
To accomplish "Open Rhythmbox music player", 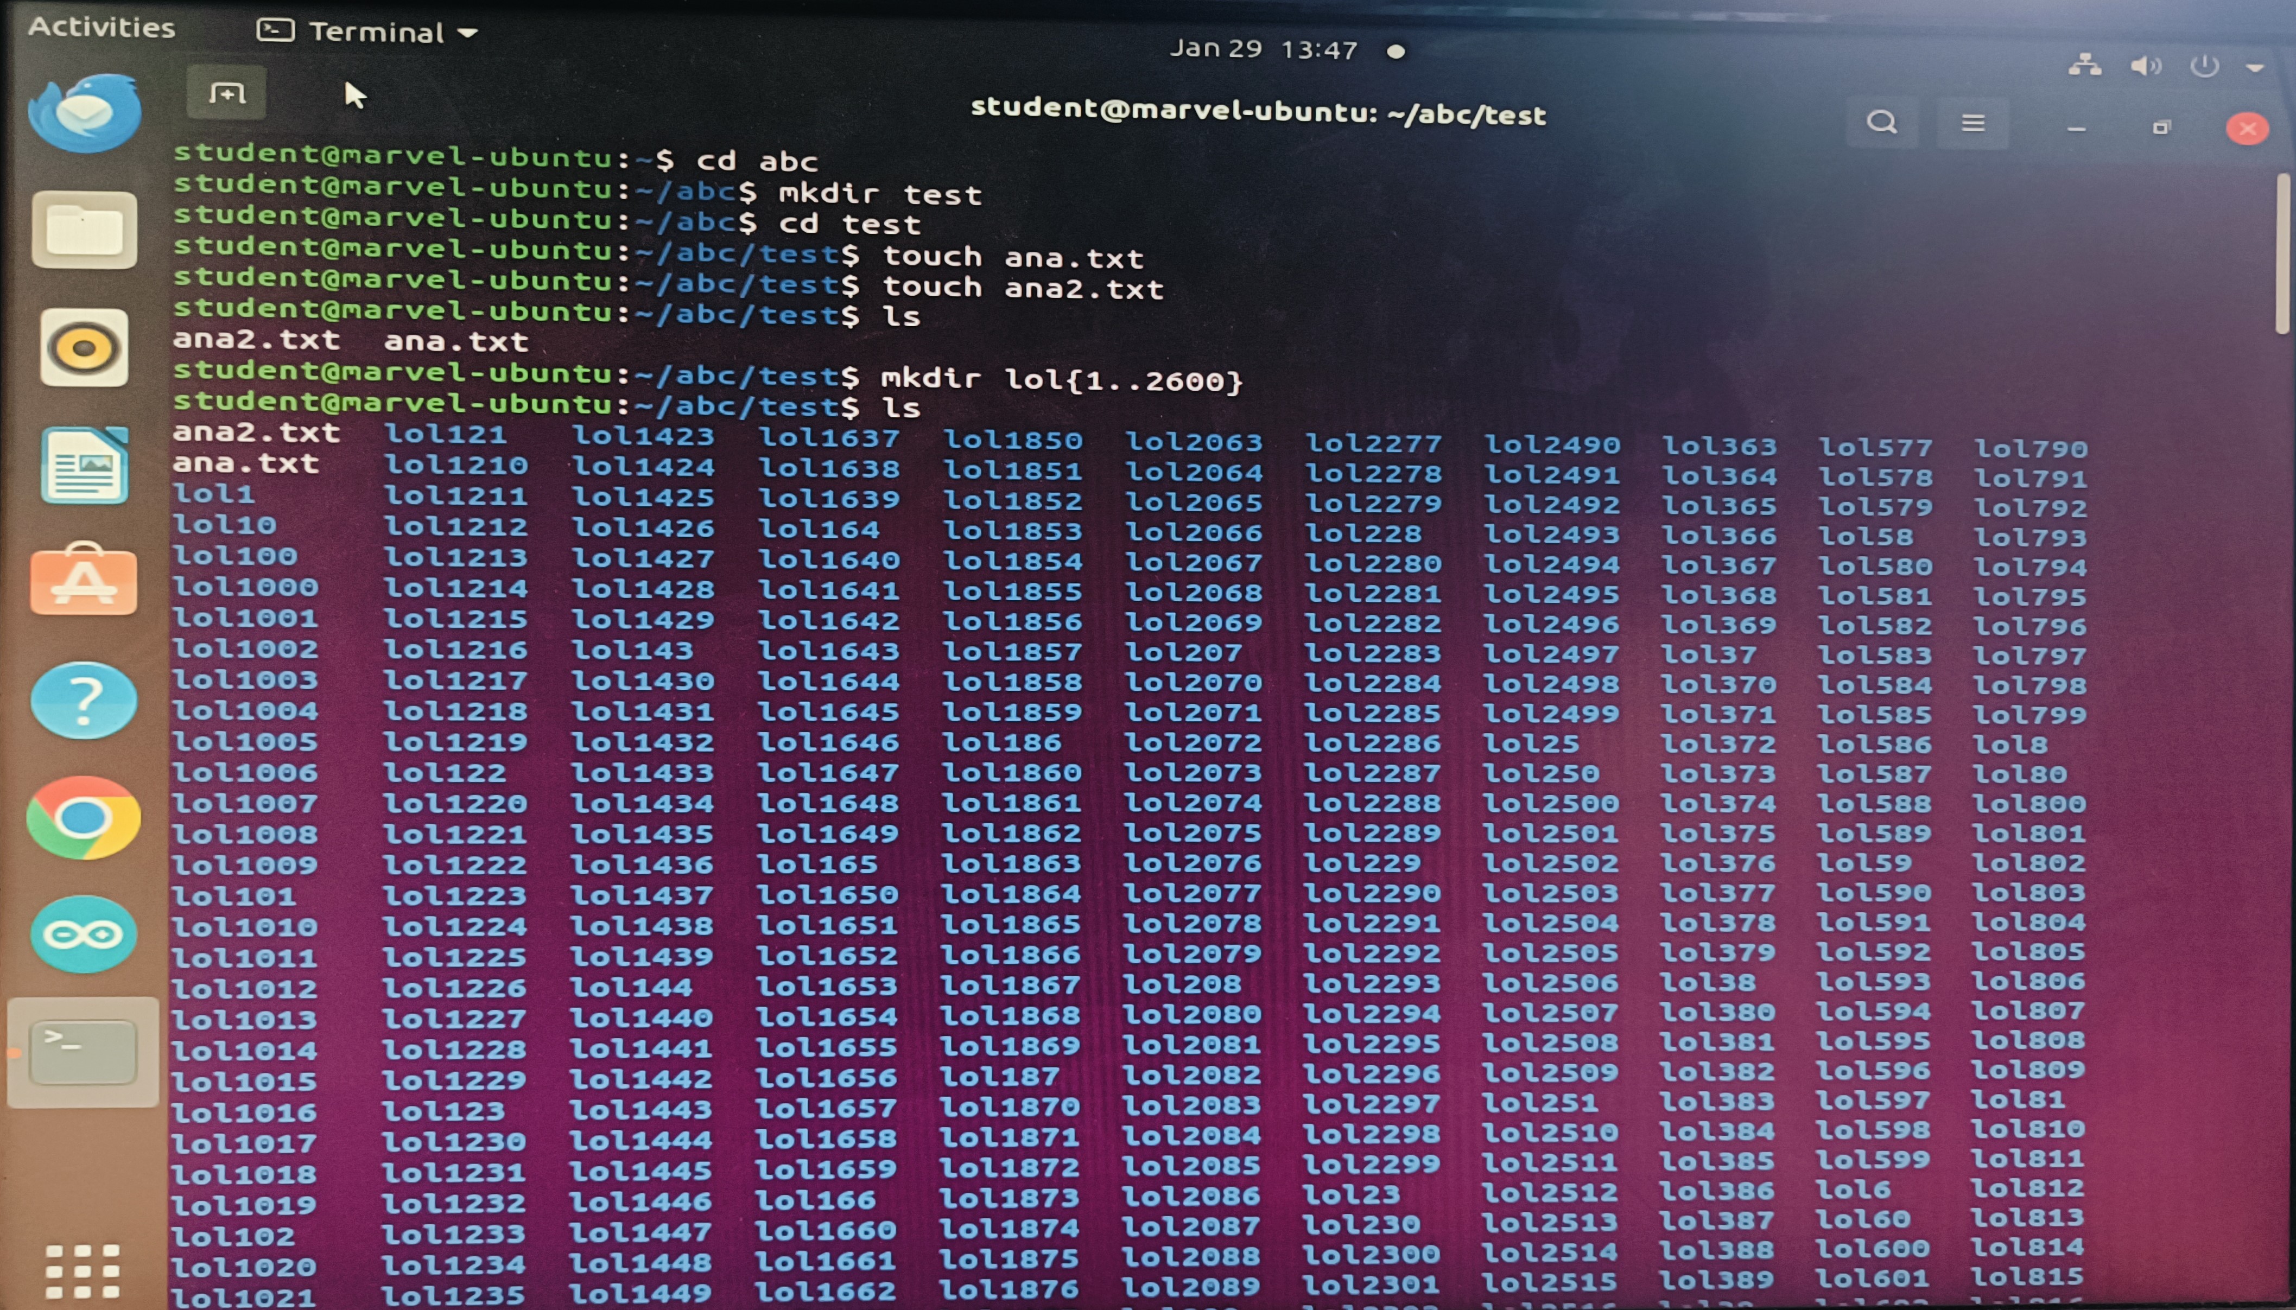I will point(85,347).
